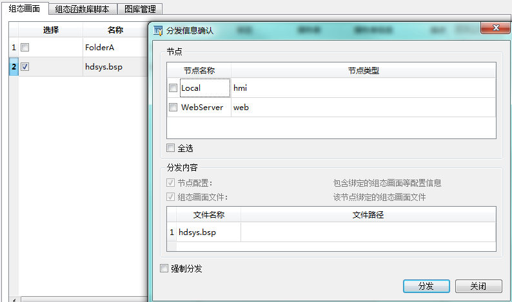This screenshot has height=302, width=512.
Task: Open the 图库管理 tab
Action: point(140,9)
